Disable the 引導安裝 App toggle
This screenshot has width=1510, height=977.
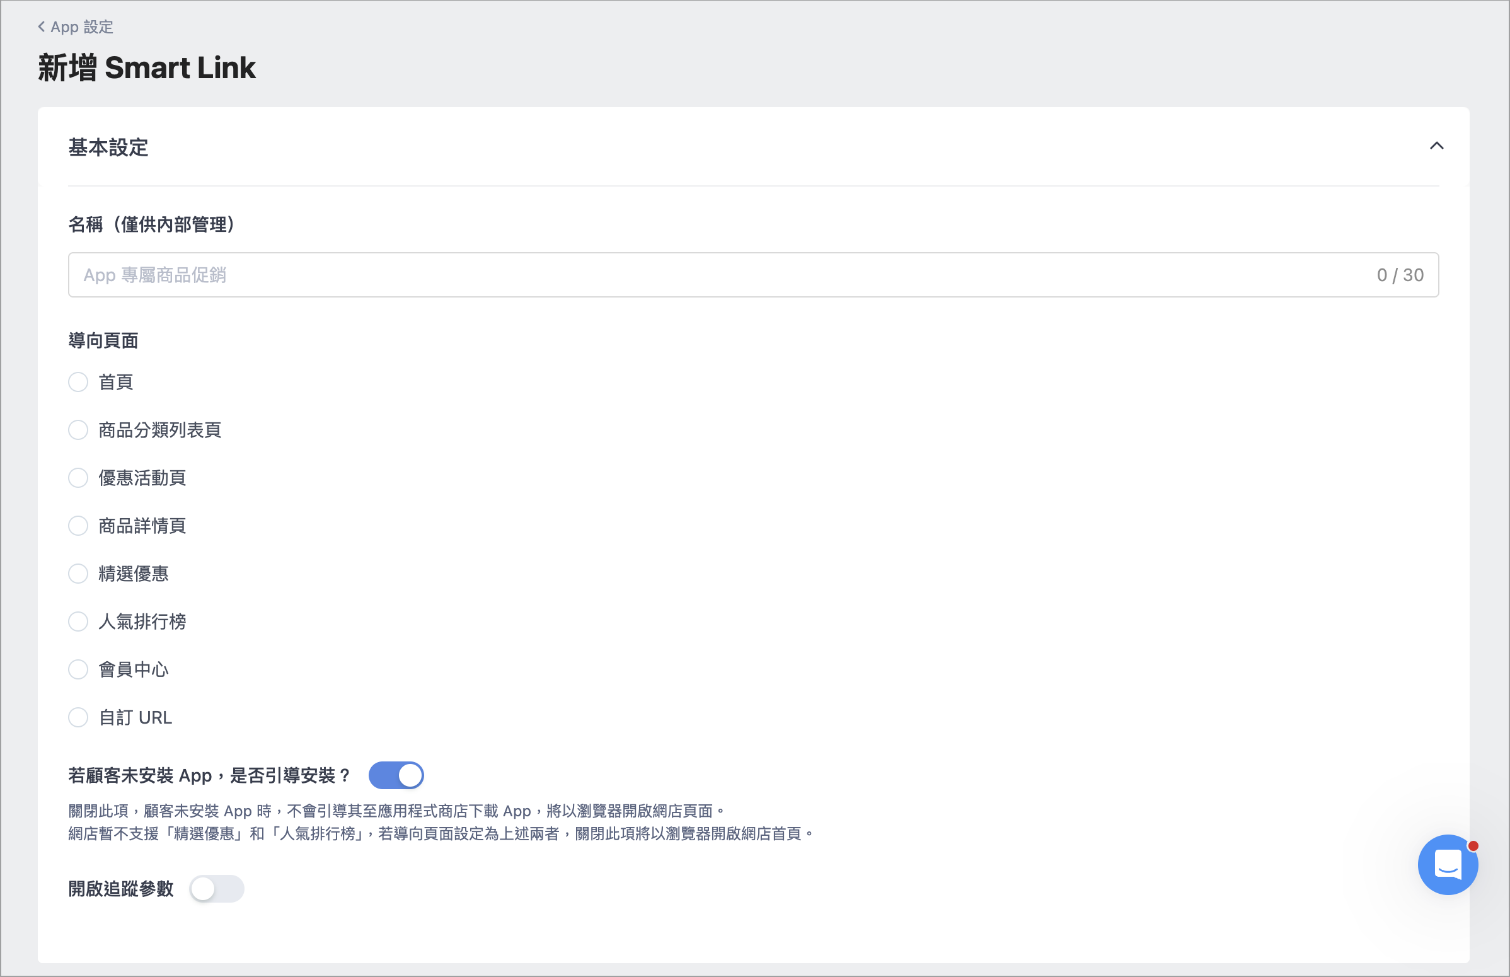pyautogui.click(x=396, y=775)
